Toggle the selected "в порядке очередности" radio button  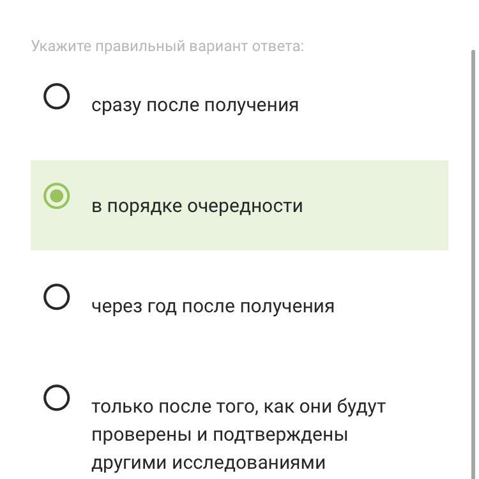(57, 196)
